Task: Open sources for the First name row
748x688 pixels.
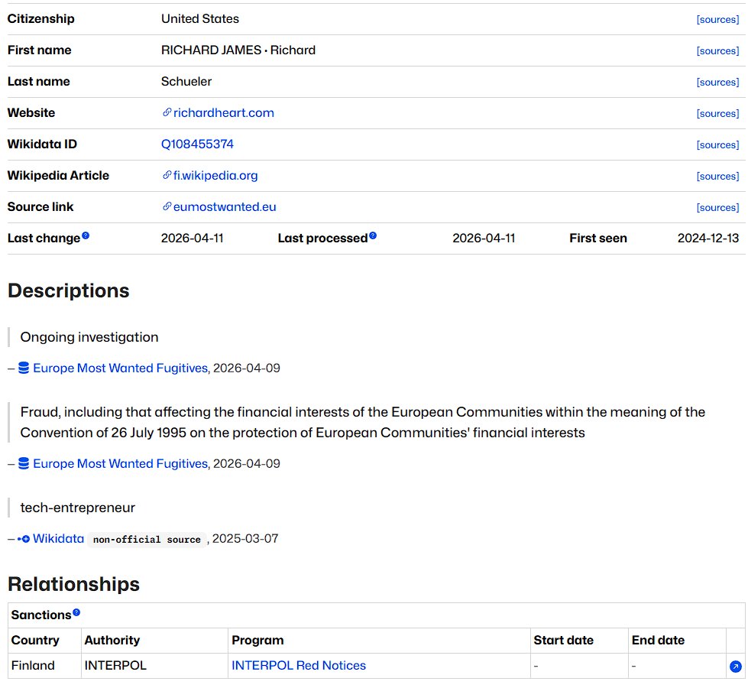Action: click(717, 50)
